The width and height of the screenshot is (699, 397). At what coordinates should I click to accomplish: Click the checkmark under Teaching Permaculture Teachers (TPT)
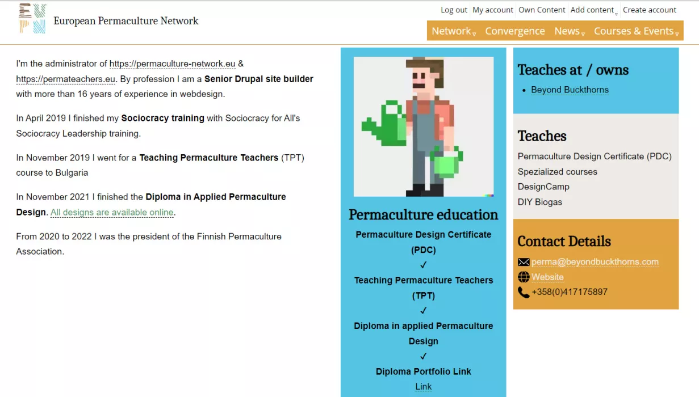(x=424, y=311)
